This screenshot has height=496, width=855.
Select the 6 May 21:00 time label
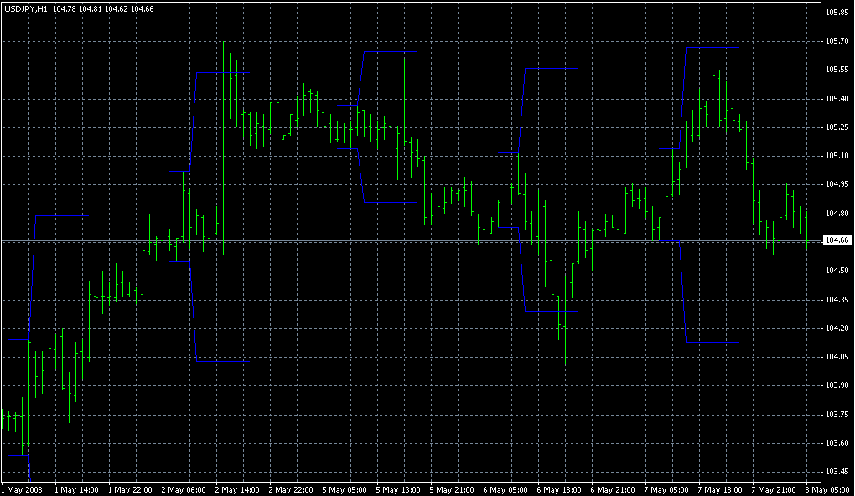click(613, 489)
